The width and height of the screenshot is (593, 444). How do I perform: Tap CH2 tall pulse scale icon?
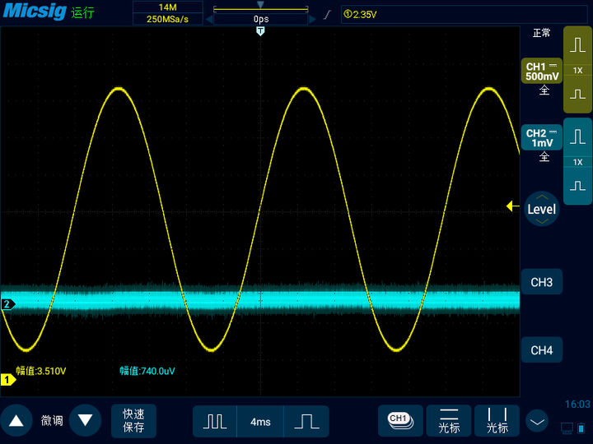click(x=577, y=136)
